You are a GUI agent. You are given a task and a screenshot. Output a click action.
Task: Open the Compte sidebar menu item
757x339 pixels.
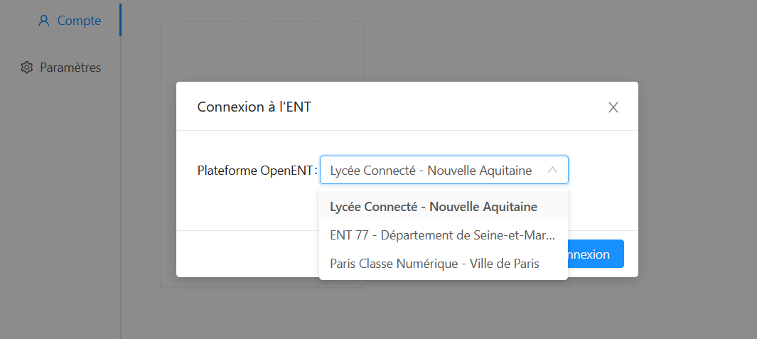(78, 21)
